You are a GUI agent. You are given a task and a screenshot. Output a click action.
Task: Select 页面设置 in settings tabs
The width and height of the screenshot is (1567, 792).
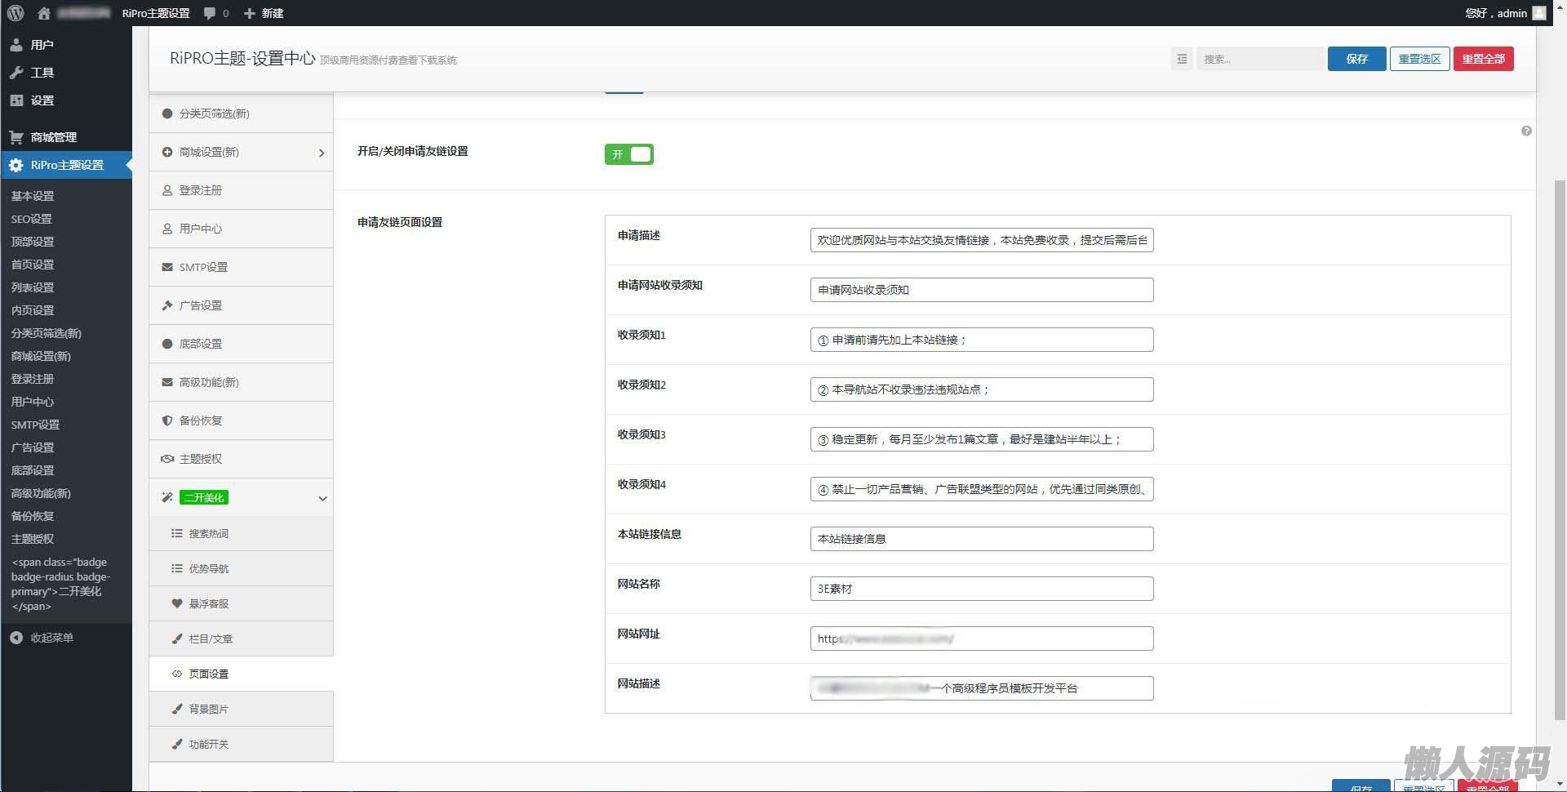click(209, 674)
